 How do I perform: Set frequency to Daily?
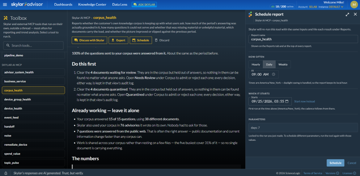[x=269, y=64]
